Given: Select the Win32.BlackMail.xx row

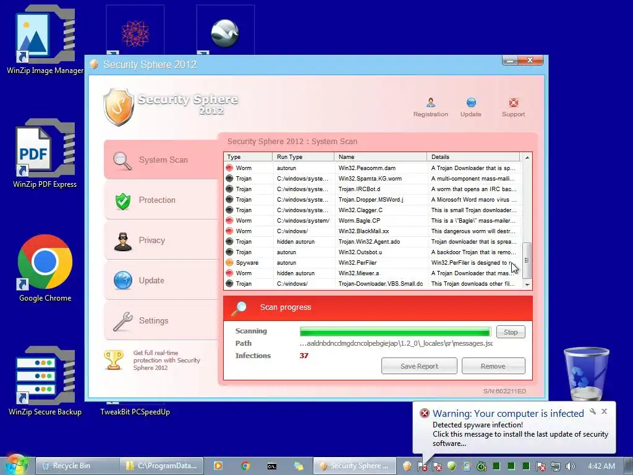Looking at the screenshot, I should [372, 231].
